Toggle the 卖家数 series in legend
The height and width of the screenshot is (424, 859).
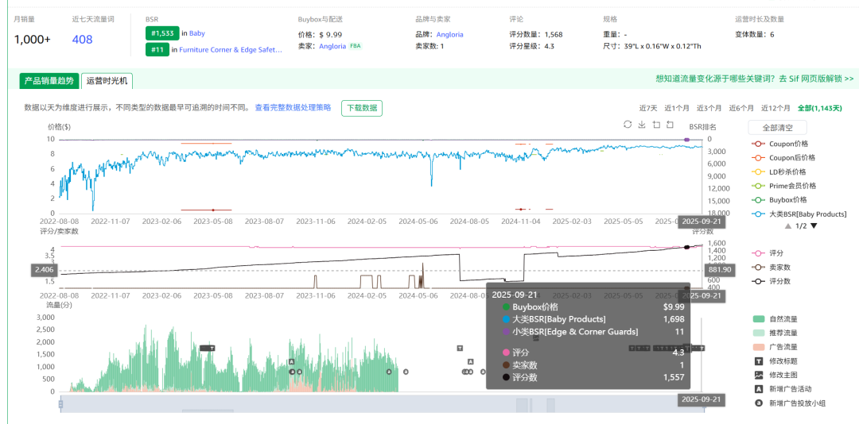click(759, 267)
